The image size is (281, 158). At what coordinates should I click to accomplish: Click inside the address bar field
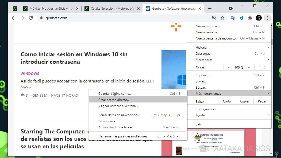click(107, 18)
